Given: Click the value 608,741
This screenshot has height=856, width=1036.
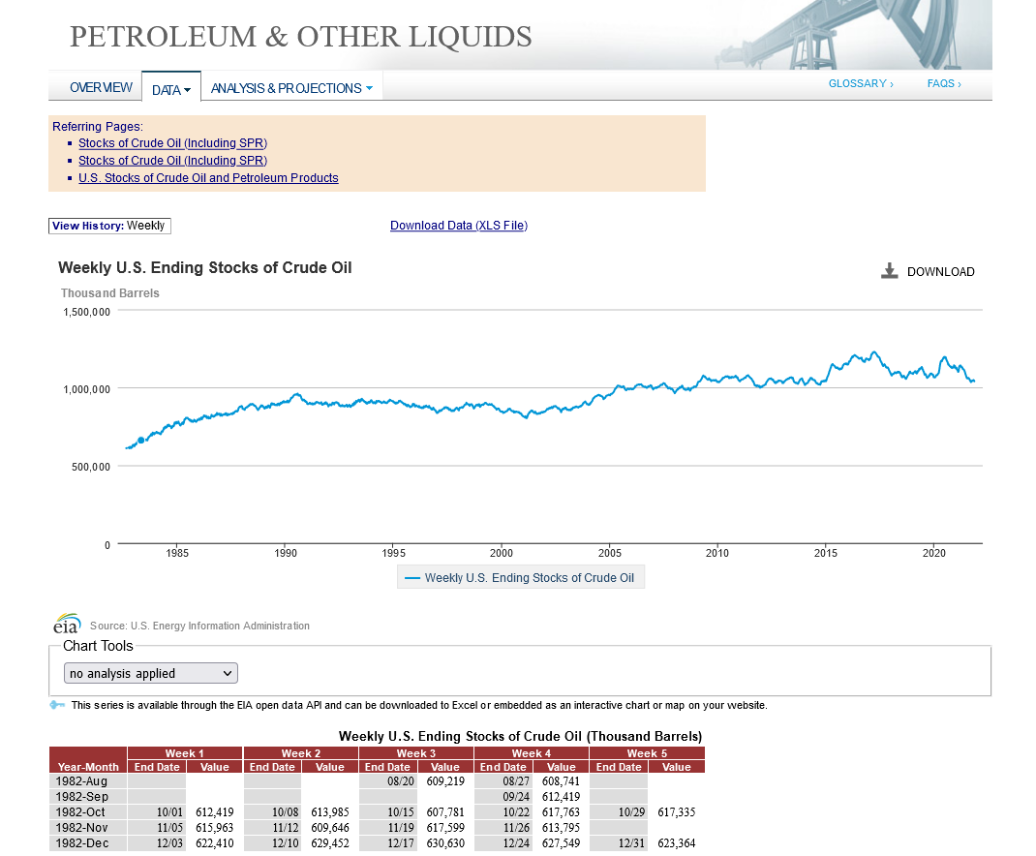Looking at the screenshot, I should (561, 781).
